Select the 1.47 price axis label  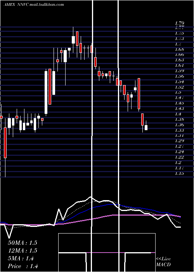180,98
